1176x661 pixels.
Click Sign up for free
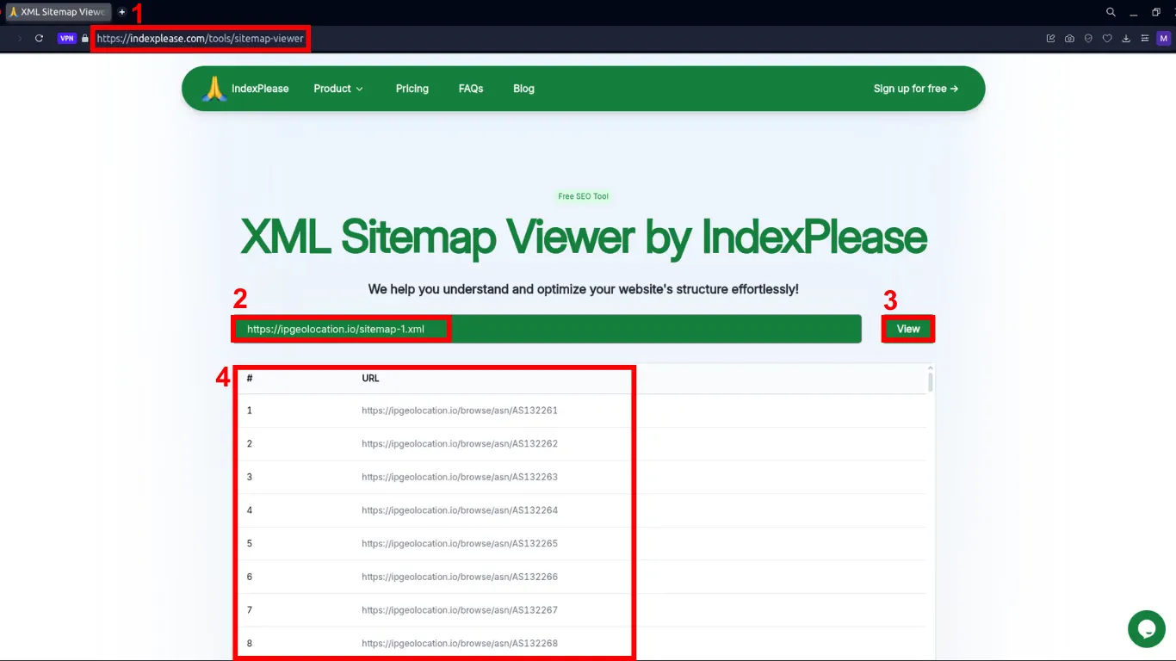pos(916,89)
